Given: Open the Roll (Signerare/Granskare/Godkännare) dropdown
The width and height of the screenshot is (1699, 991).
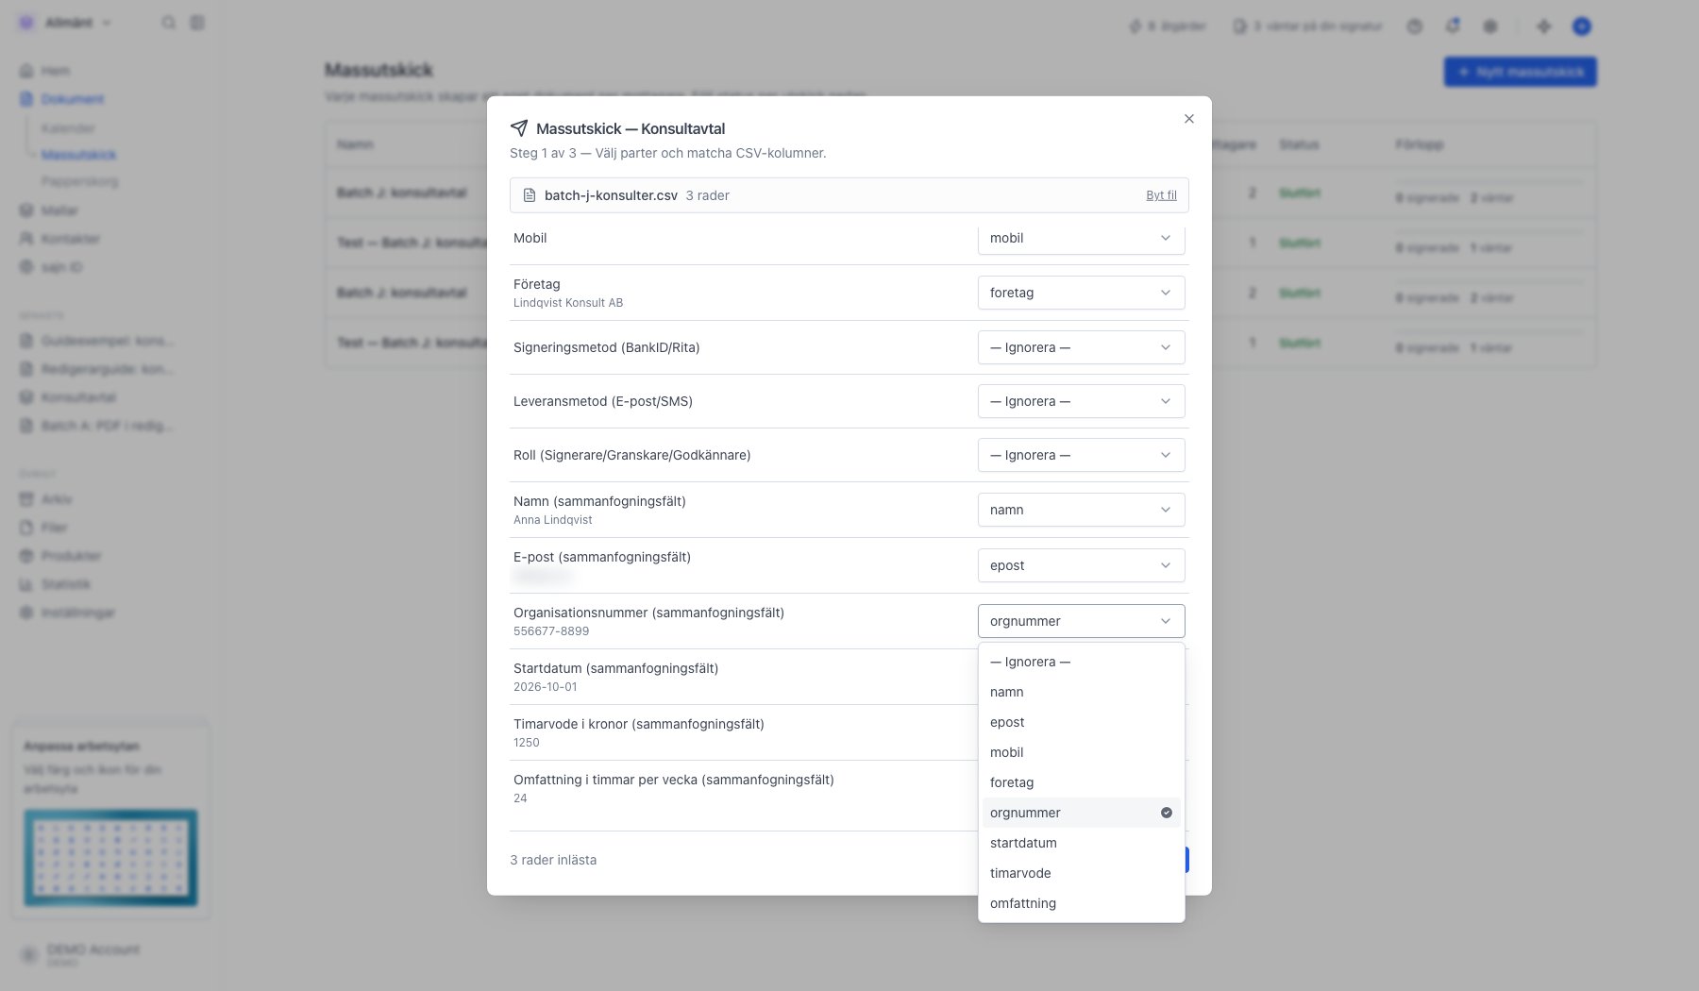Looking at the screenshot, I should [1081, 455].
